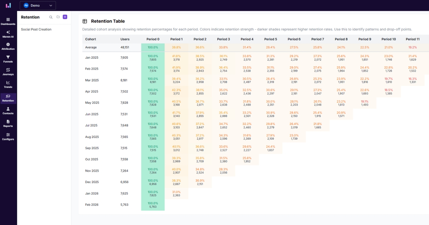Open the folder browser beside the search icon

tap(58, 17)
